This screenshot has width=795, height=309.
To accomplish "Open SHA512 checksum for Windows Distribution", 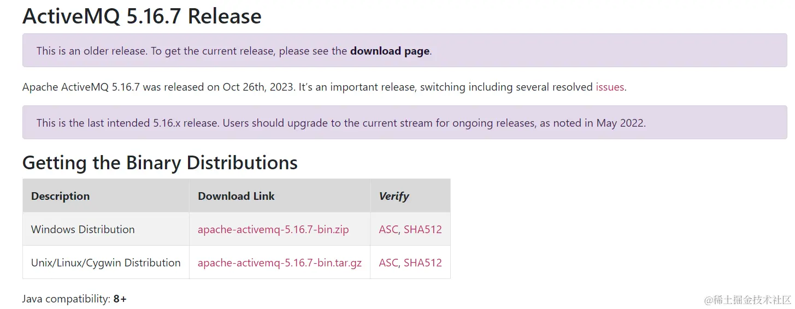I will [423, 229].
